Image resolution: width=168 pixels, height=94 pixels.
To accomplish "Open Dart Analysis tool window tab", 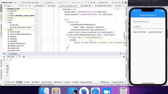I will pyautogui.click(x=47, y=82).
